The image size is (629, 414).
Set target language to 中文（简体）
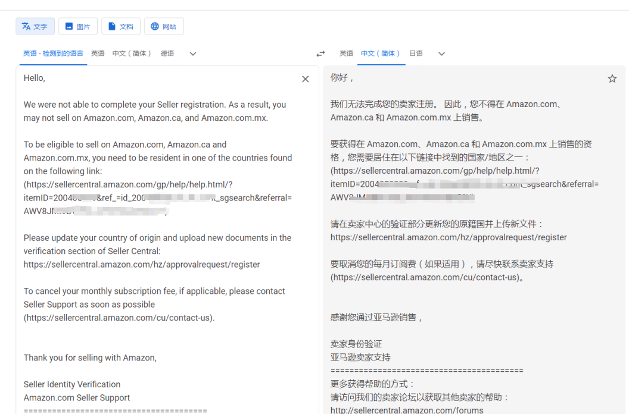(381, 54)
